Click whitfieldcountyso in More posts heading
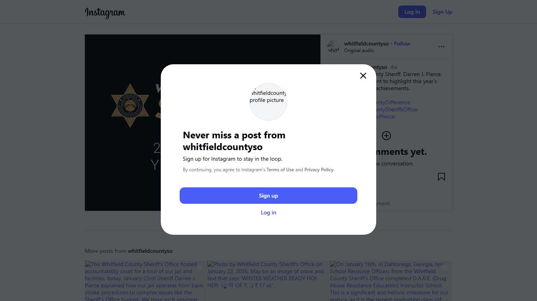 (150, 251)
